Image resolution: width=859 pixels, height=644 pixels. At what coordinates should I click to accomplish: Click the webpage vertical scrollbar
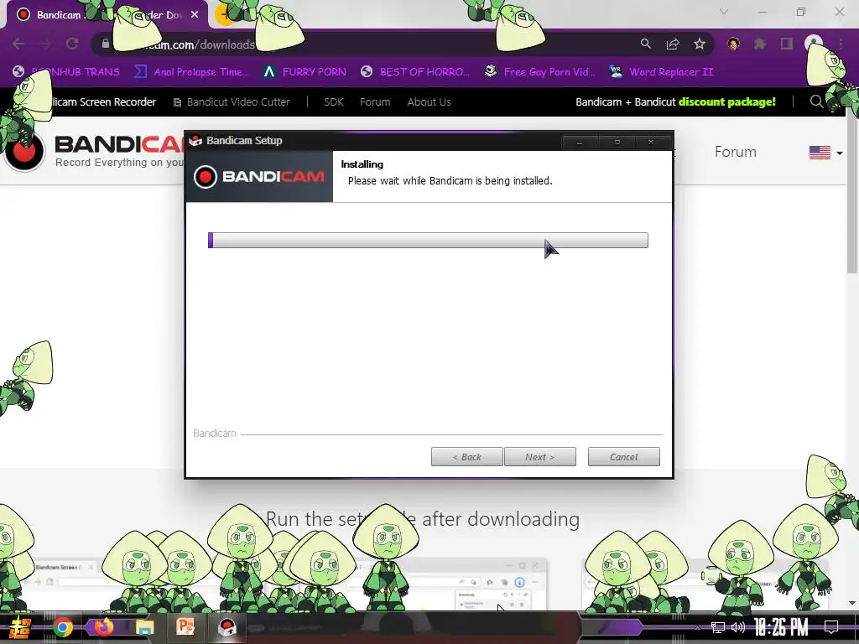click(x=852, y=190)
